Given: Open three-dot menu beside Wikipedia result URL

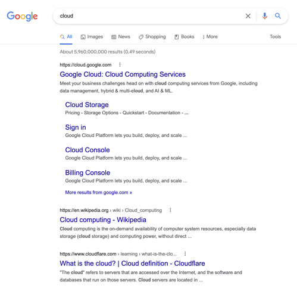Looking at the screenshot, I should click(170, 210).
